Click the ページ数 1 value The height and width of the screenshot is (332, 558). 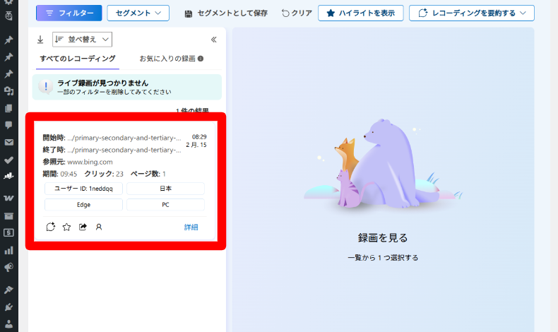[148, 174]
